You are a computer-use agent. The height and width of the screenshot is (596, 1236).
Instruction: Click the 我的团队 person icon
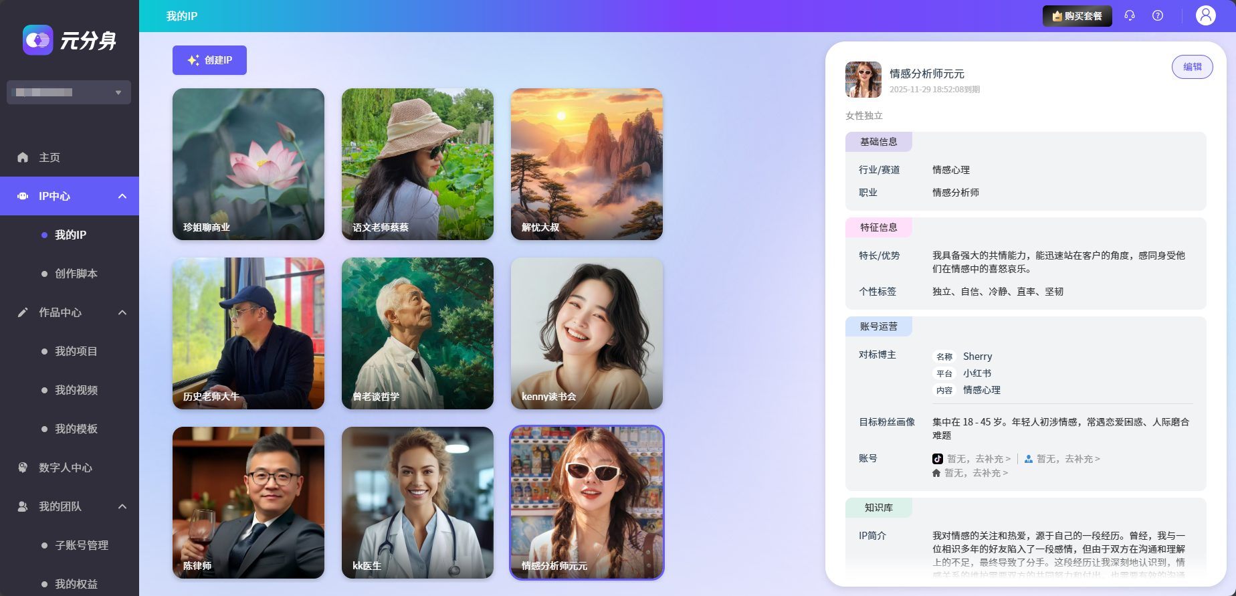23,506
